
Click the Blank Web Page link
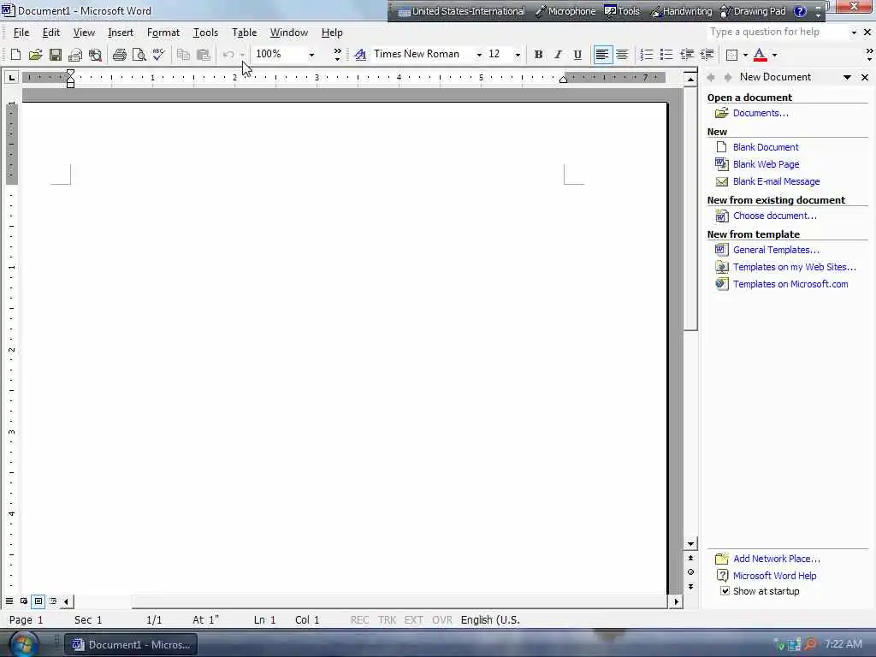coord(766,164)
